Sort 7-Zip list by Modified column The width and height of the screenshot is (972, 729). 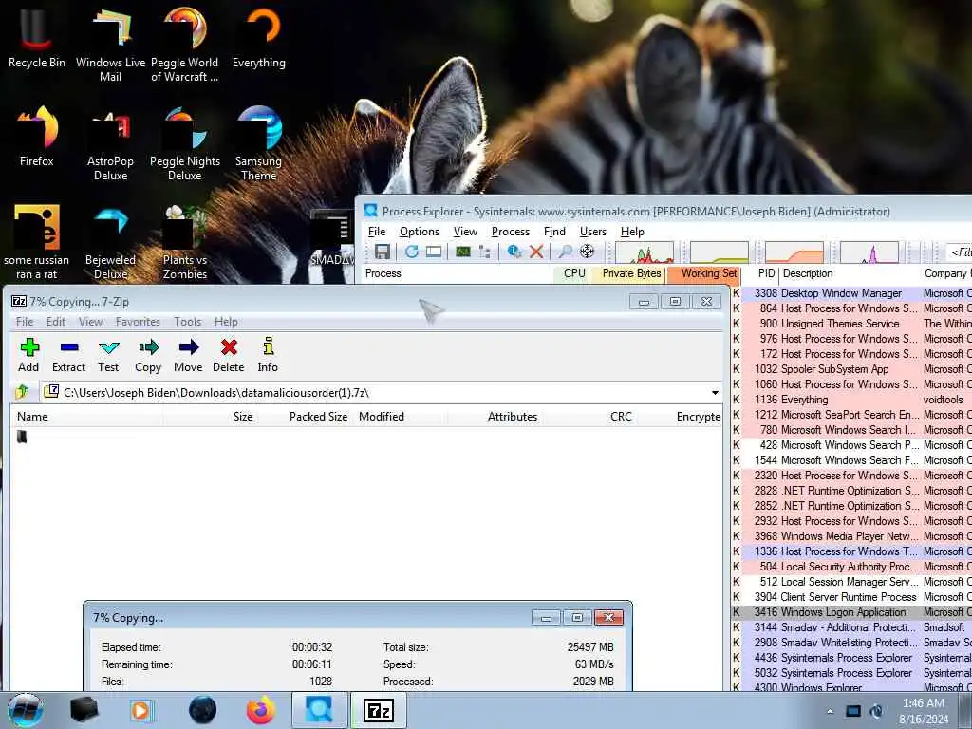(400, 417)
